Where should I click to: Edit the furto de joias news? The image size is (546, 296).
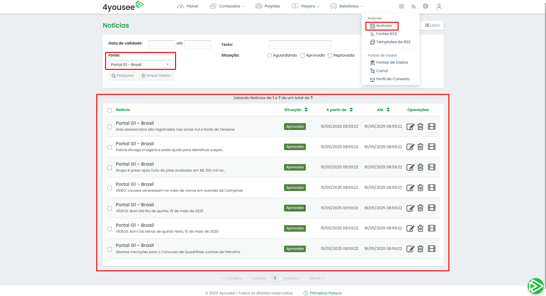(x=410, y=167)
